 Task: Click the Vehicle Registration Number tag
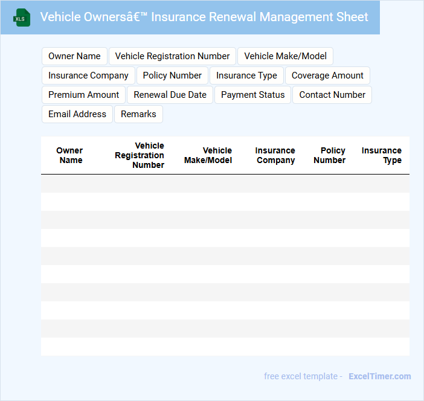172,56
